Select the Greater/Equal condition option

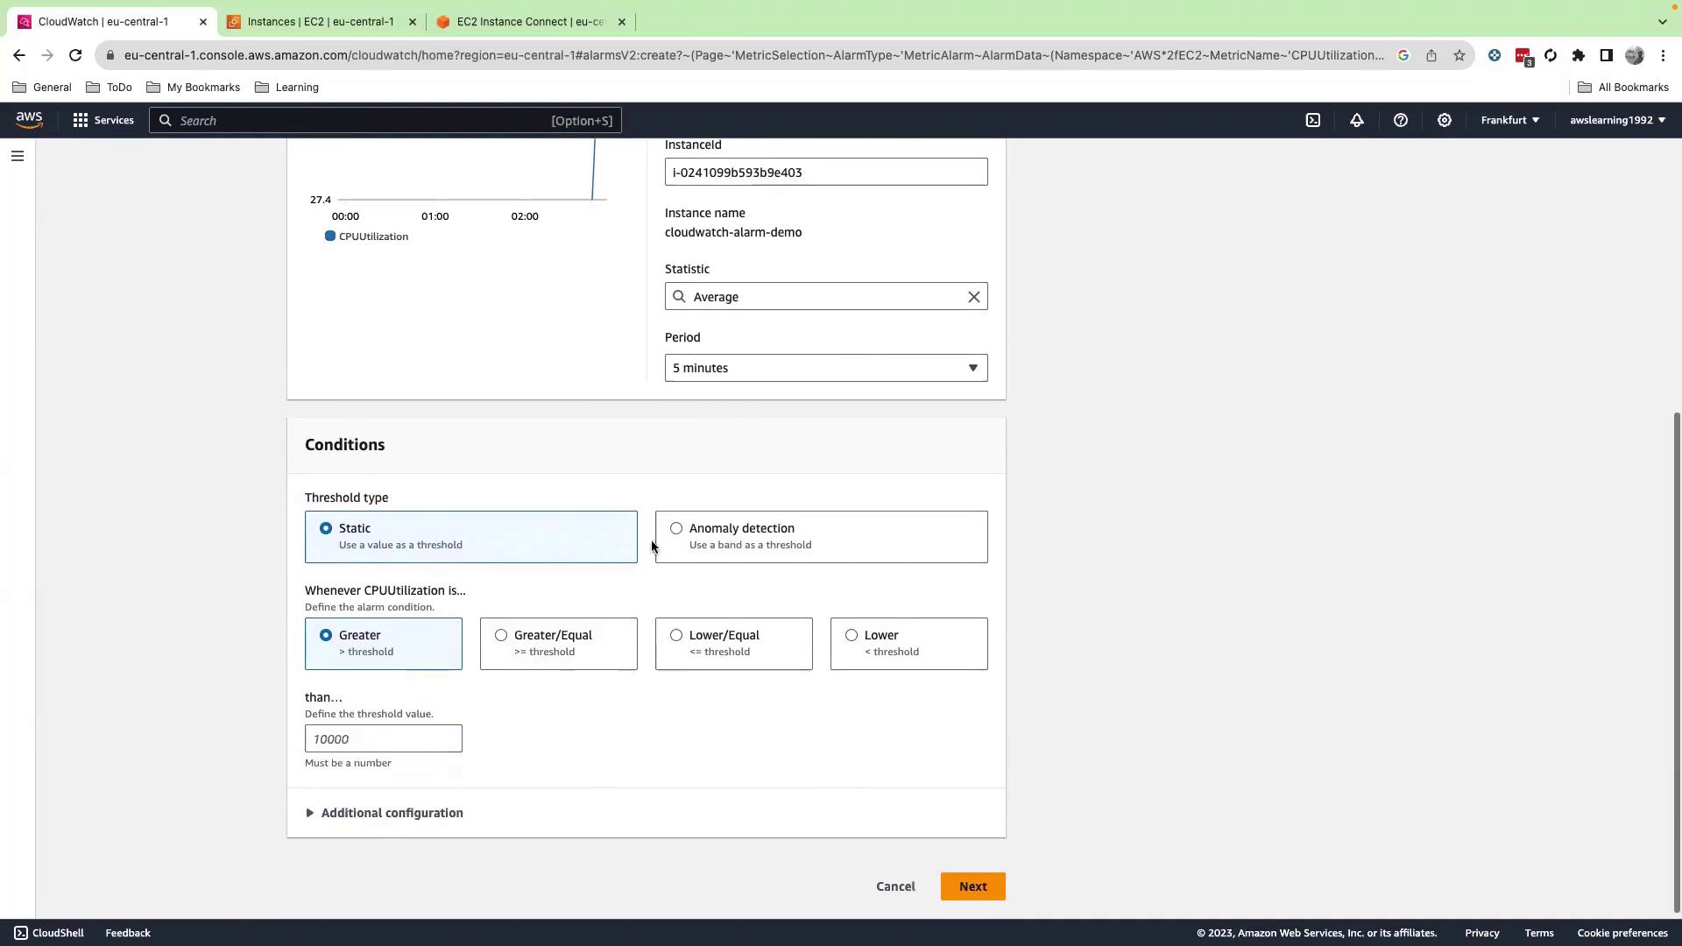(x=501, y=635)
